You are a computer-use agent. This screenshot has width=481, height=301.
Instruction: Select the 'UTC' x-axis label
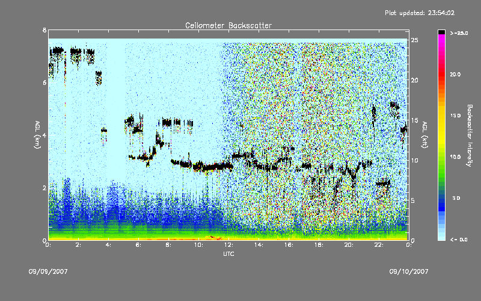228,253
